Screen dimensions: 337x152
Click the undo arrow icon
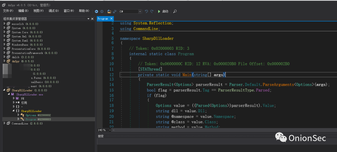tap(146, 12)
